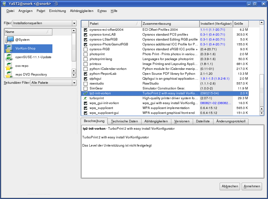The height and width of the screenshot is (199, 268).
Task: Open the Hilfe menu
Action: pos(114,11)
